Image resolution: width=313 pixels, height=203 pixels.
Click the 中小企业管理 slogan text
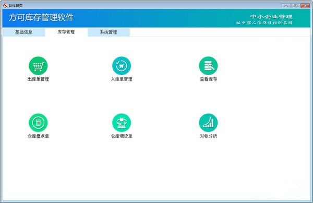pos(271,17)
